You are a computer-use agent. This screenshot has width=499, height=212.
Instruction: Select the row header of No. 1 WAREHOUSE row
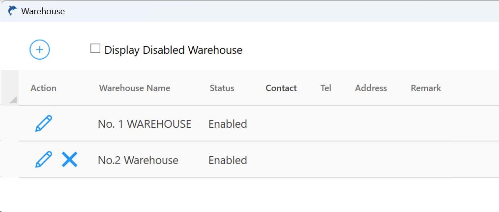click(x=9, y=123)
